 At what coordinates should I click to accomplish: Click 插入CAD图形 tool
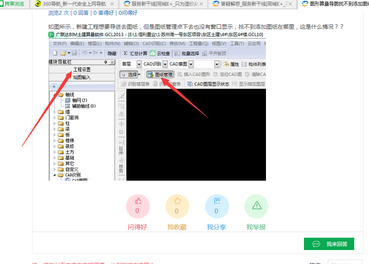194,74
